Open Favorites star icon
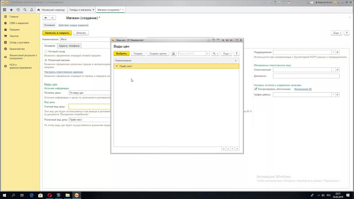Image resolution: width=354 pixels, height=199 pixels. point(11,10)
